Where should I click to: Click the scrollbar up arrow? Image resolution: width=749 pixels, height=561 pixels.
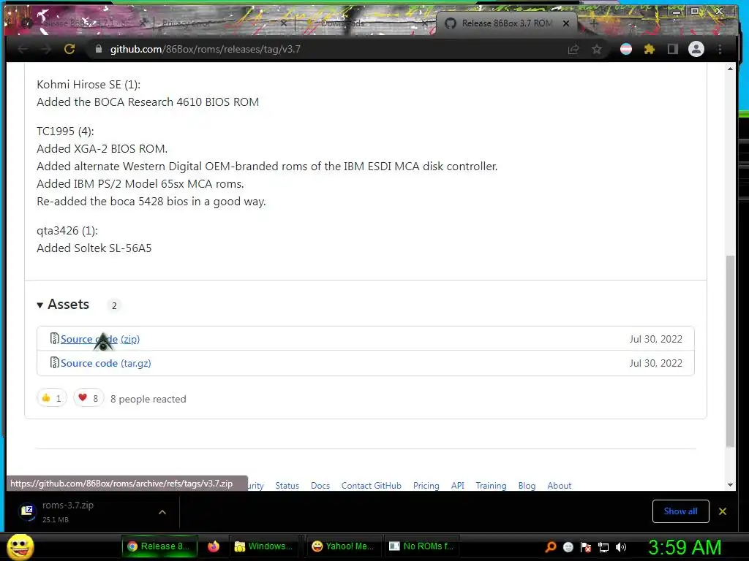730,69
